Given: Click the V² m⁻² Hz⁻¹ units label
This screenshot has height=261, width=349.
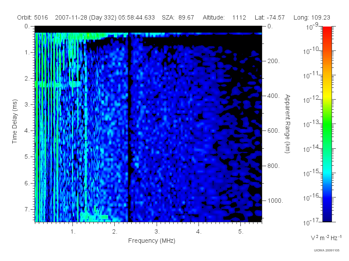Looking at the screenshot, I should [326, 238].
